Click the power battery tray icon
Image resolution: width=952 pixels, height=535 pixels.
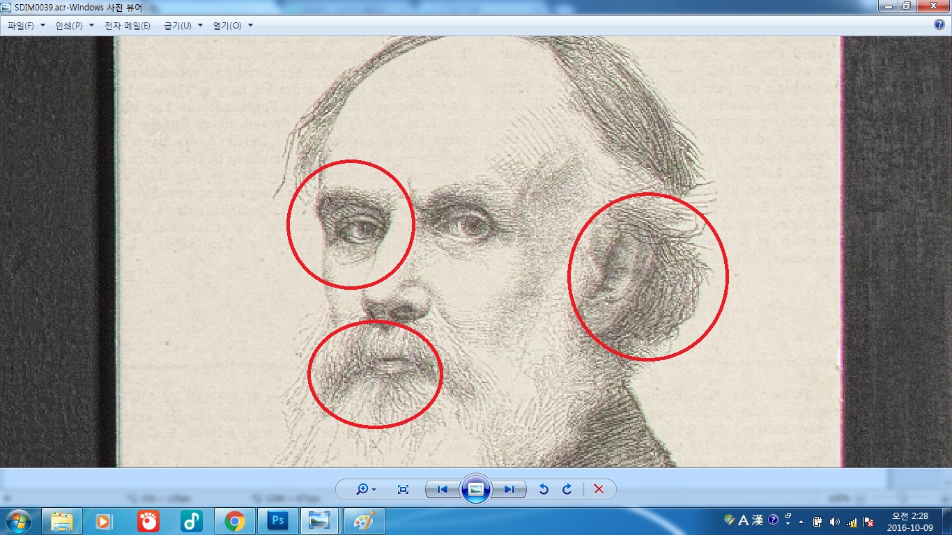pos(818,522)
